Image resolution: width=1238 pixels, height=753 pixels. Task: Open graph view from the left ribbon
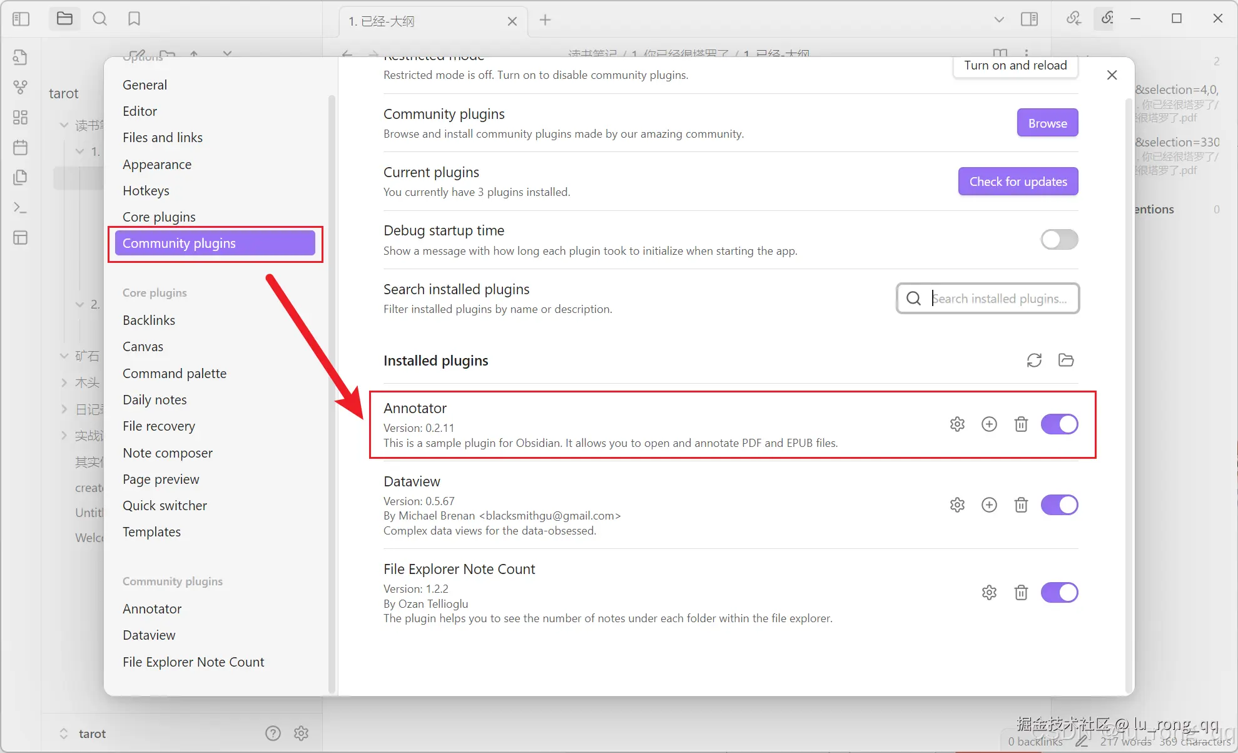point(20,87)
